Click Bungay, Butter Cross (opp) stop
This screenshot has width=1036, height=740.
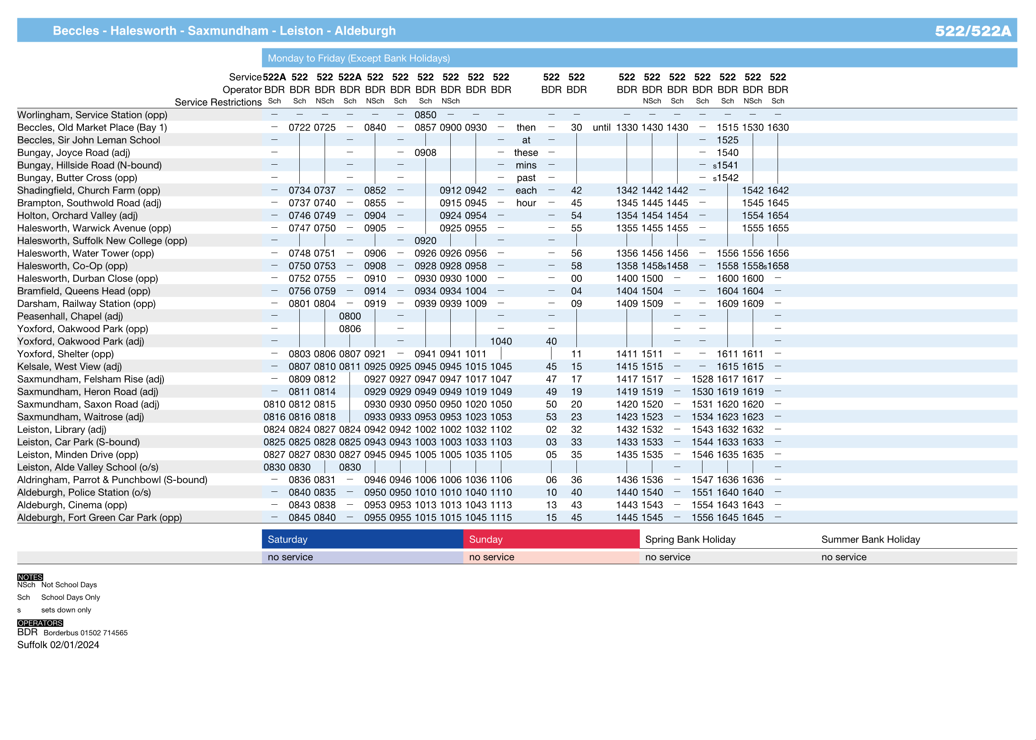pyautogui.click(x=77, y=178)
